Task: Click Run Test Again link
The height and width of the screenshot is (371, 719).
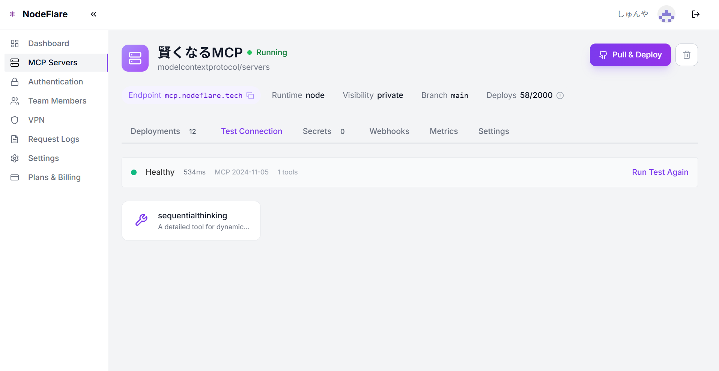Action: pyautogui.click(x=660, y=172)
